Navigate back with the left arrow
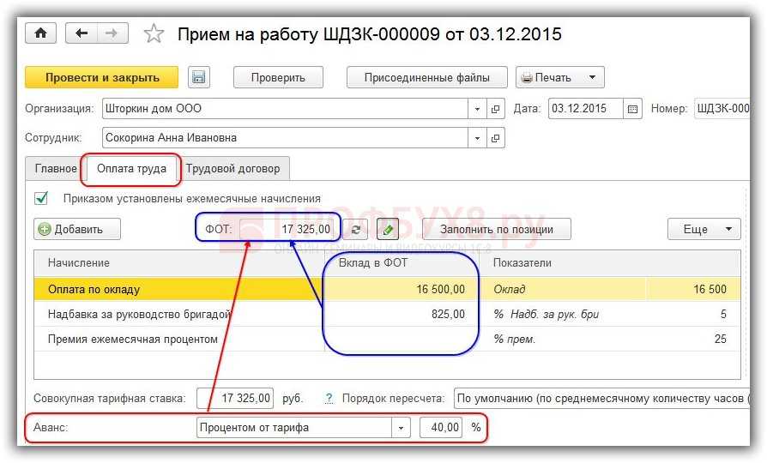The width and height of the screenshot is (767, 463). (x=82, y=33)
